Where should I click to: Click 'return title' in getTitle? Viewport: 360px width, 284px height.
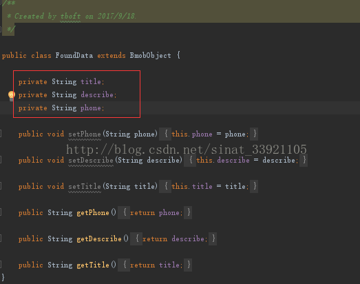154,265
